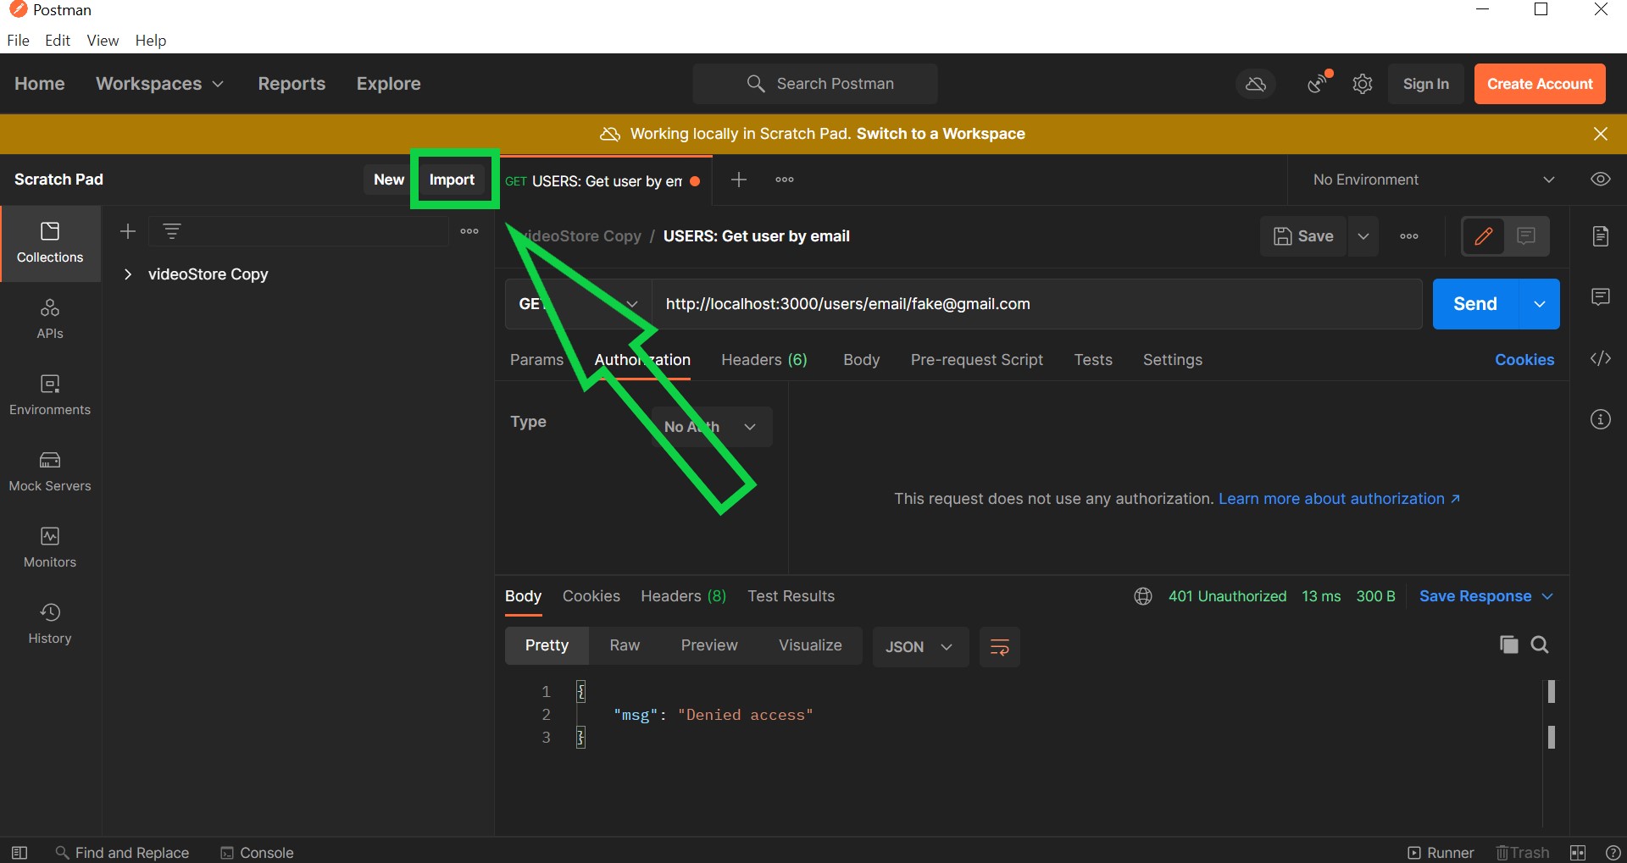Viewport: 1627px width, 863px height.
Task: Open the View menu
Action: tap(103, 41)
